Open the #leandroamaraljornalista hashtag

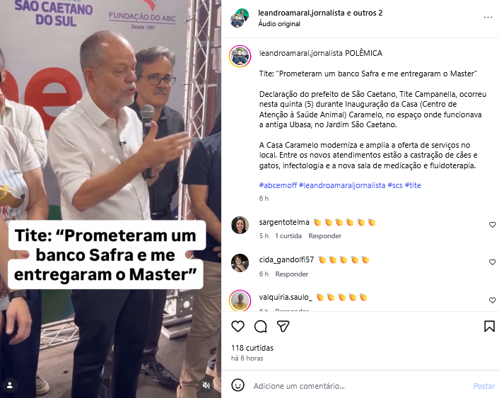tap(342, 185)
